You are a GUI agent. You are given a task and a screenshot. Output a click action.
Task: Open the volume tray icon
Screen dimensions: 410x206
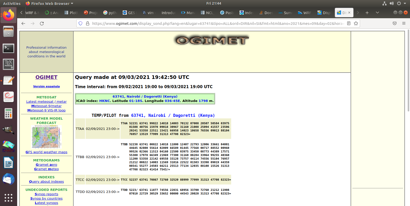pos(392,3)
